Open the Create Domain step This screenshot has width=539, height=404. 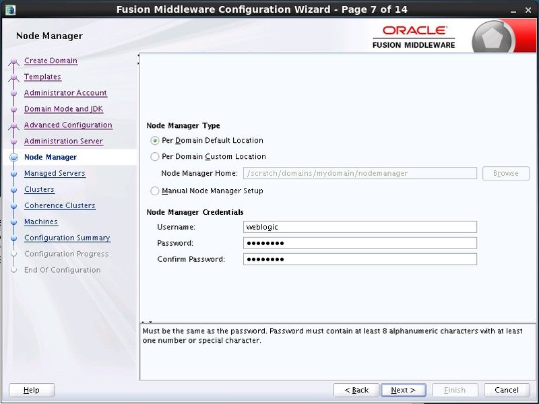(51, 61)
